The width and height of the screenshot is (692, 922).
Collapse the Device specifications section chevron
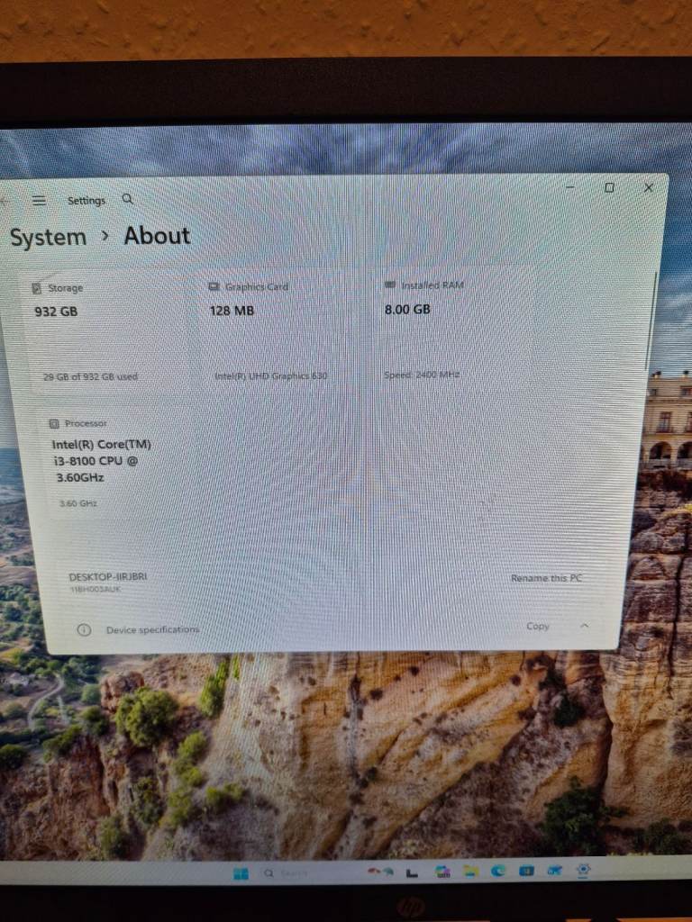coord(584,626)
